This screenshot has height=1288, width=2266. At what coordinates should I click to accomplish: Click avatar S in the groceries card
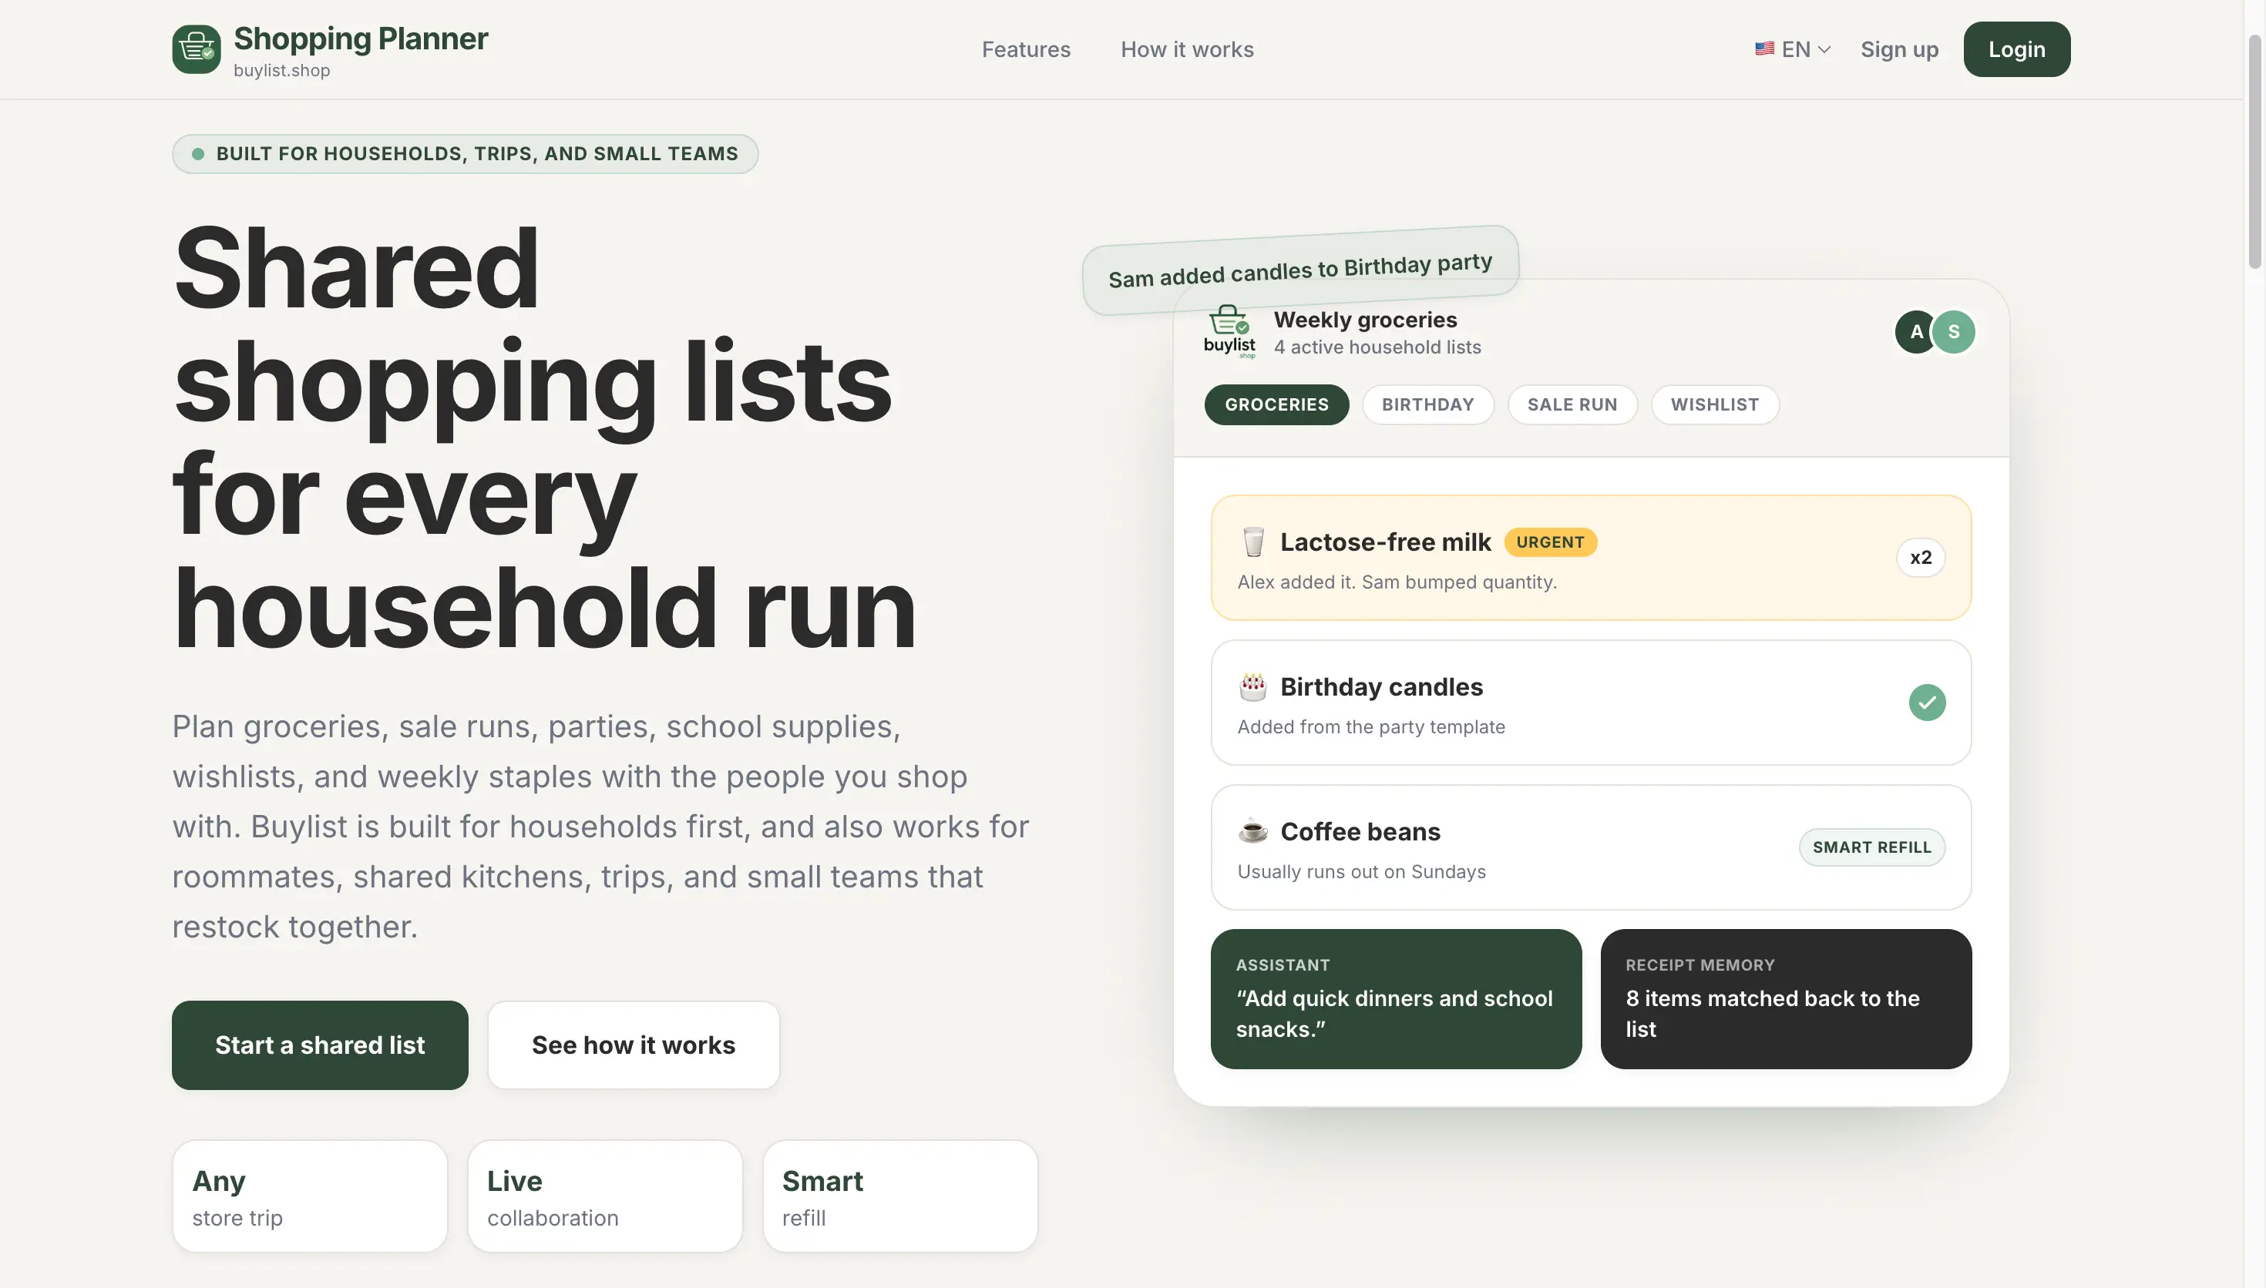(1954, 332)
